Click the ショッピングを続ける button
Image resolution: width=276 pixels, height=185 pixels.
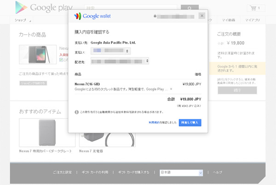[x=33, y=83]
